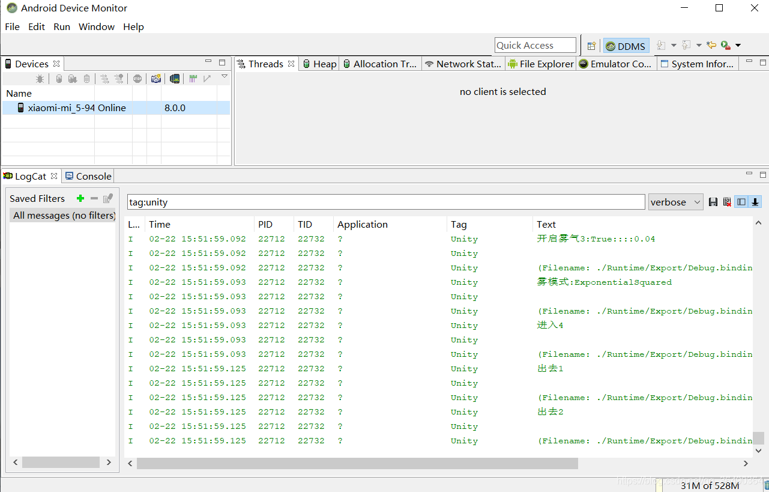The image size is (769, 492).
Task: Click the Stop Process icon
Action: click(137, 79)
